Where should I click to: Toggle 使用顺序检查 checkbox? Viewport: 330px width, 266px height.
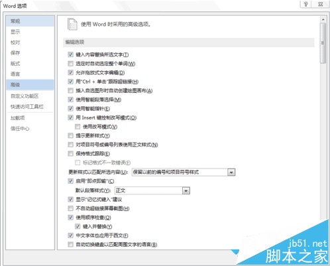70,218
